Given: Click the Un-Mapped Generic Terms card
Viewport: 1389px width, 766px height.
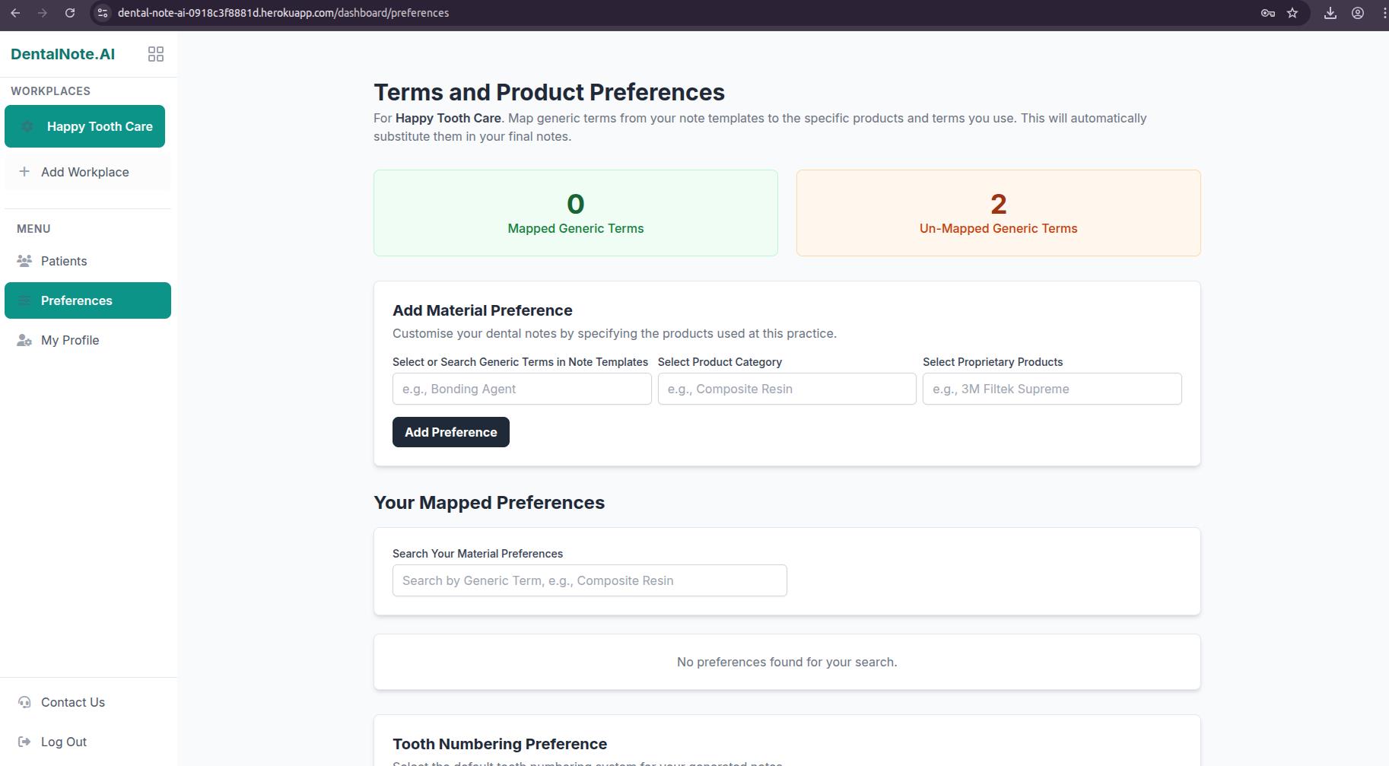Looking at the screenshot, I should tap(998, 213).
